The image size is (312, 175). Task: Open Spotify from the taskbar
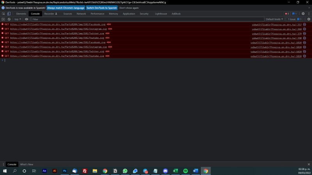pyautogui.click(x=186, y=171)
